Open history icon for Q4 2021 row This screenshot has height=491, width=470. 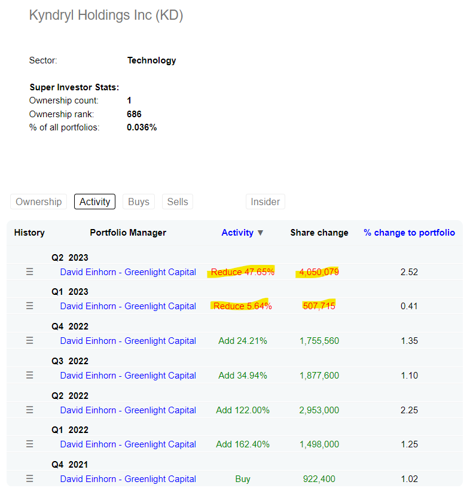point(29,479)
